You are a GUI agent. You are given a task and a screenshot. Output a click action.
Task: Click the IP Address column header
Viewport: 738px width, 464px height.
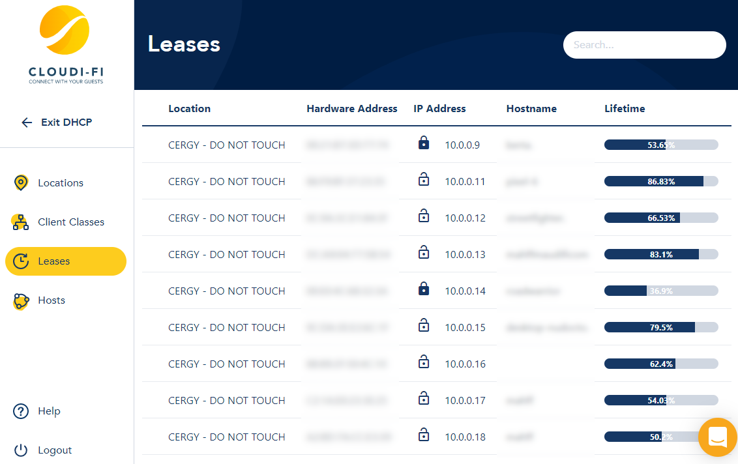[439, 108]
